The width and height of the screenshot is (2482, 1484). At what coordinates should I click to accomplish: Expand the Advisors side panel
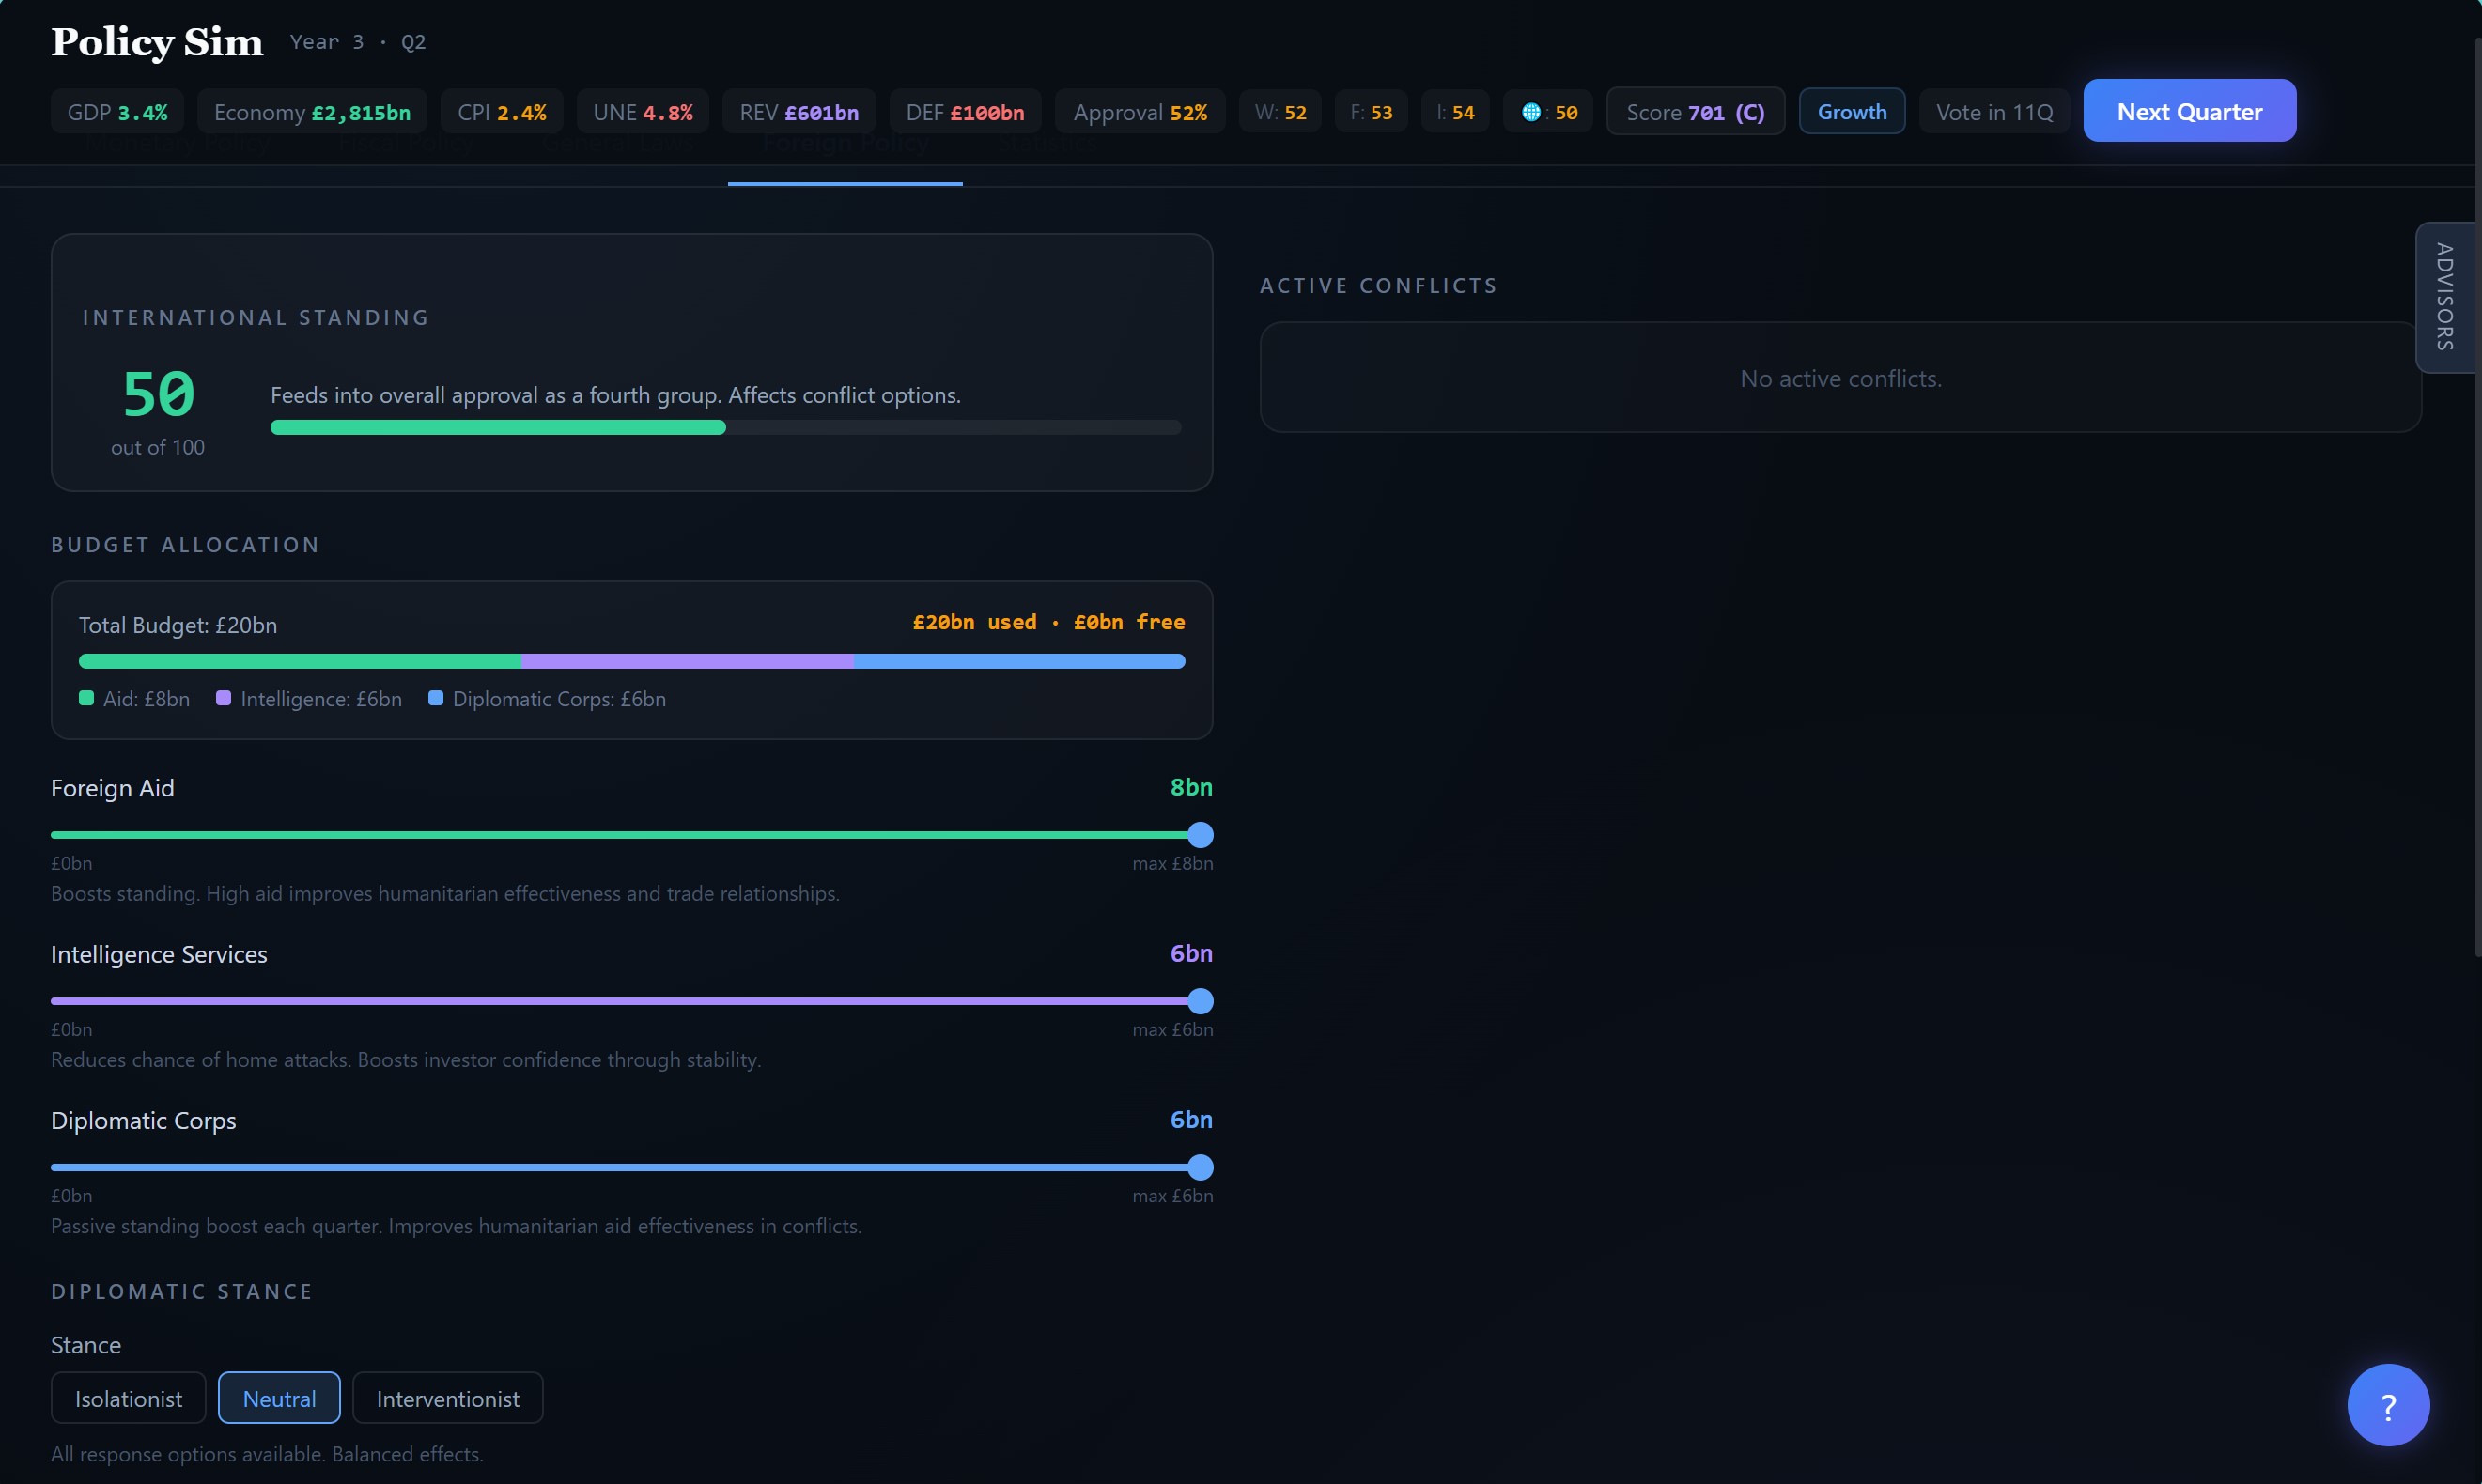tap(2445, 297)
